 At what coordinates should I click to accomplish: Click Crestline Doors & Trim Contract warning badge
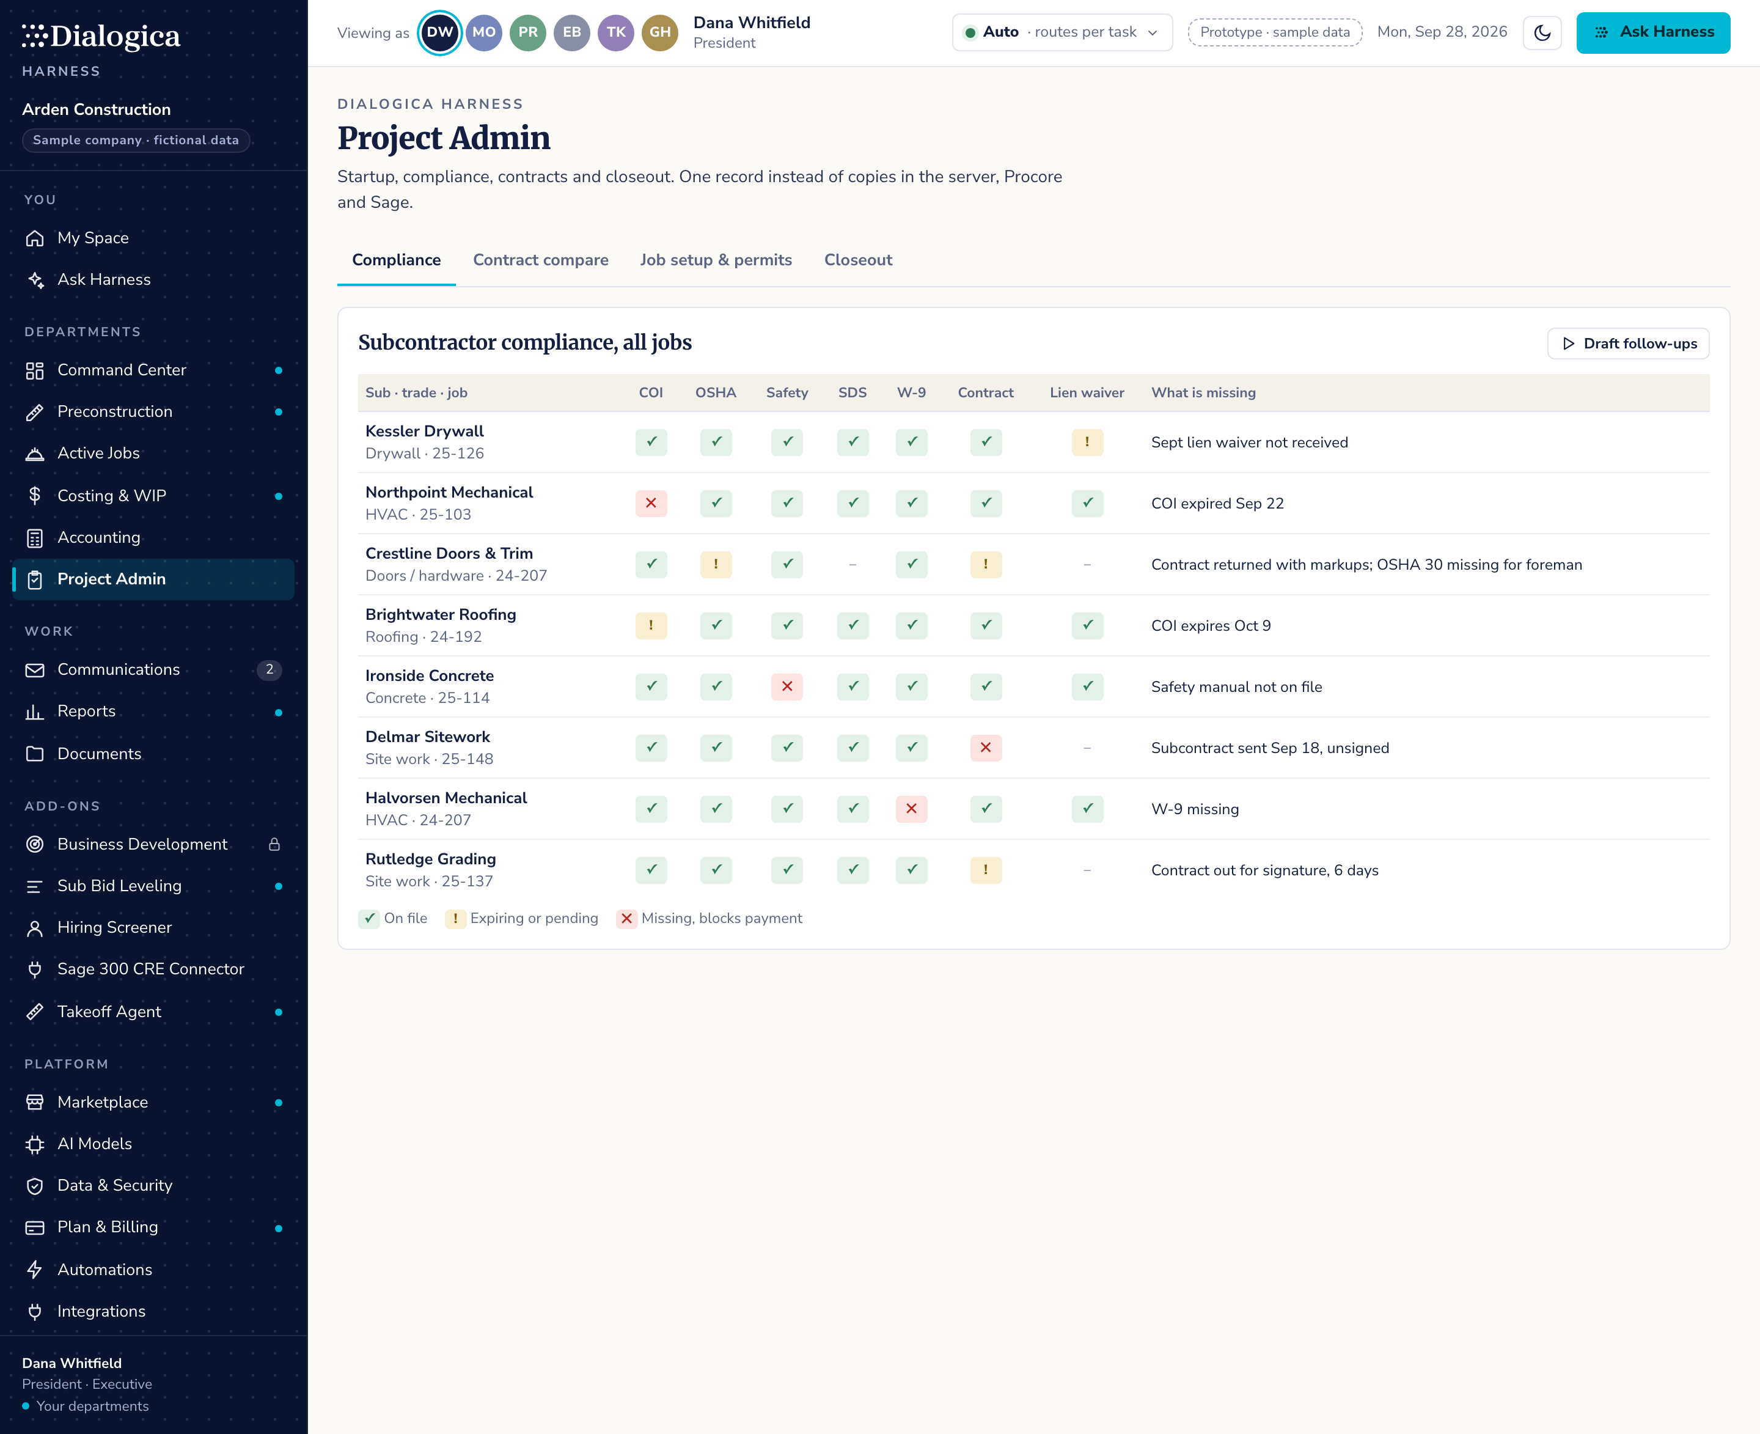[985, 564]
